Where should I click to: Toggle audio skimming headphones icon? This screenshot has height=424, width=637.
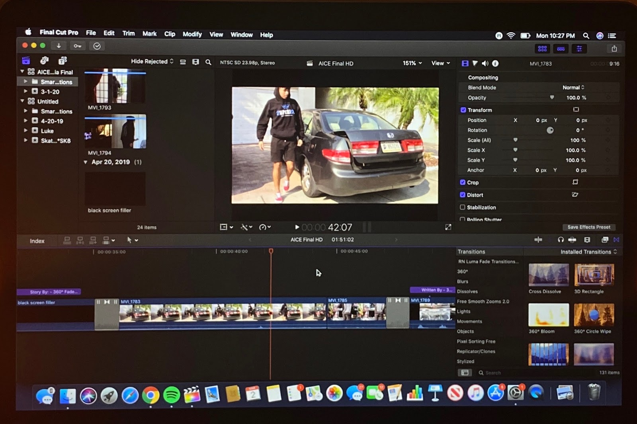click(x=561, y=240)
